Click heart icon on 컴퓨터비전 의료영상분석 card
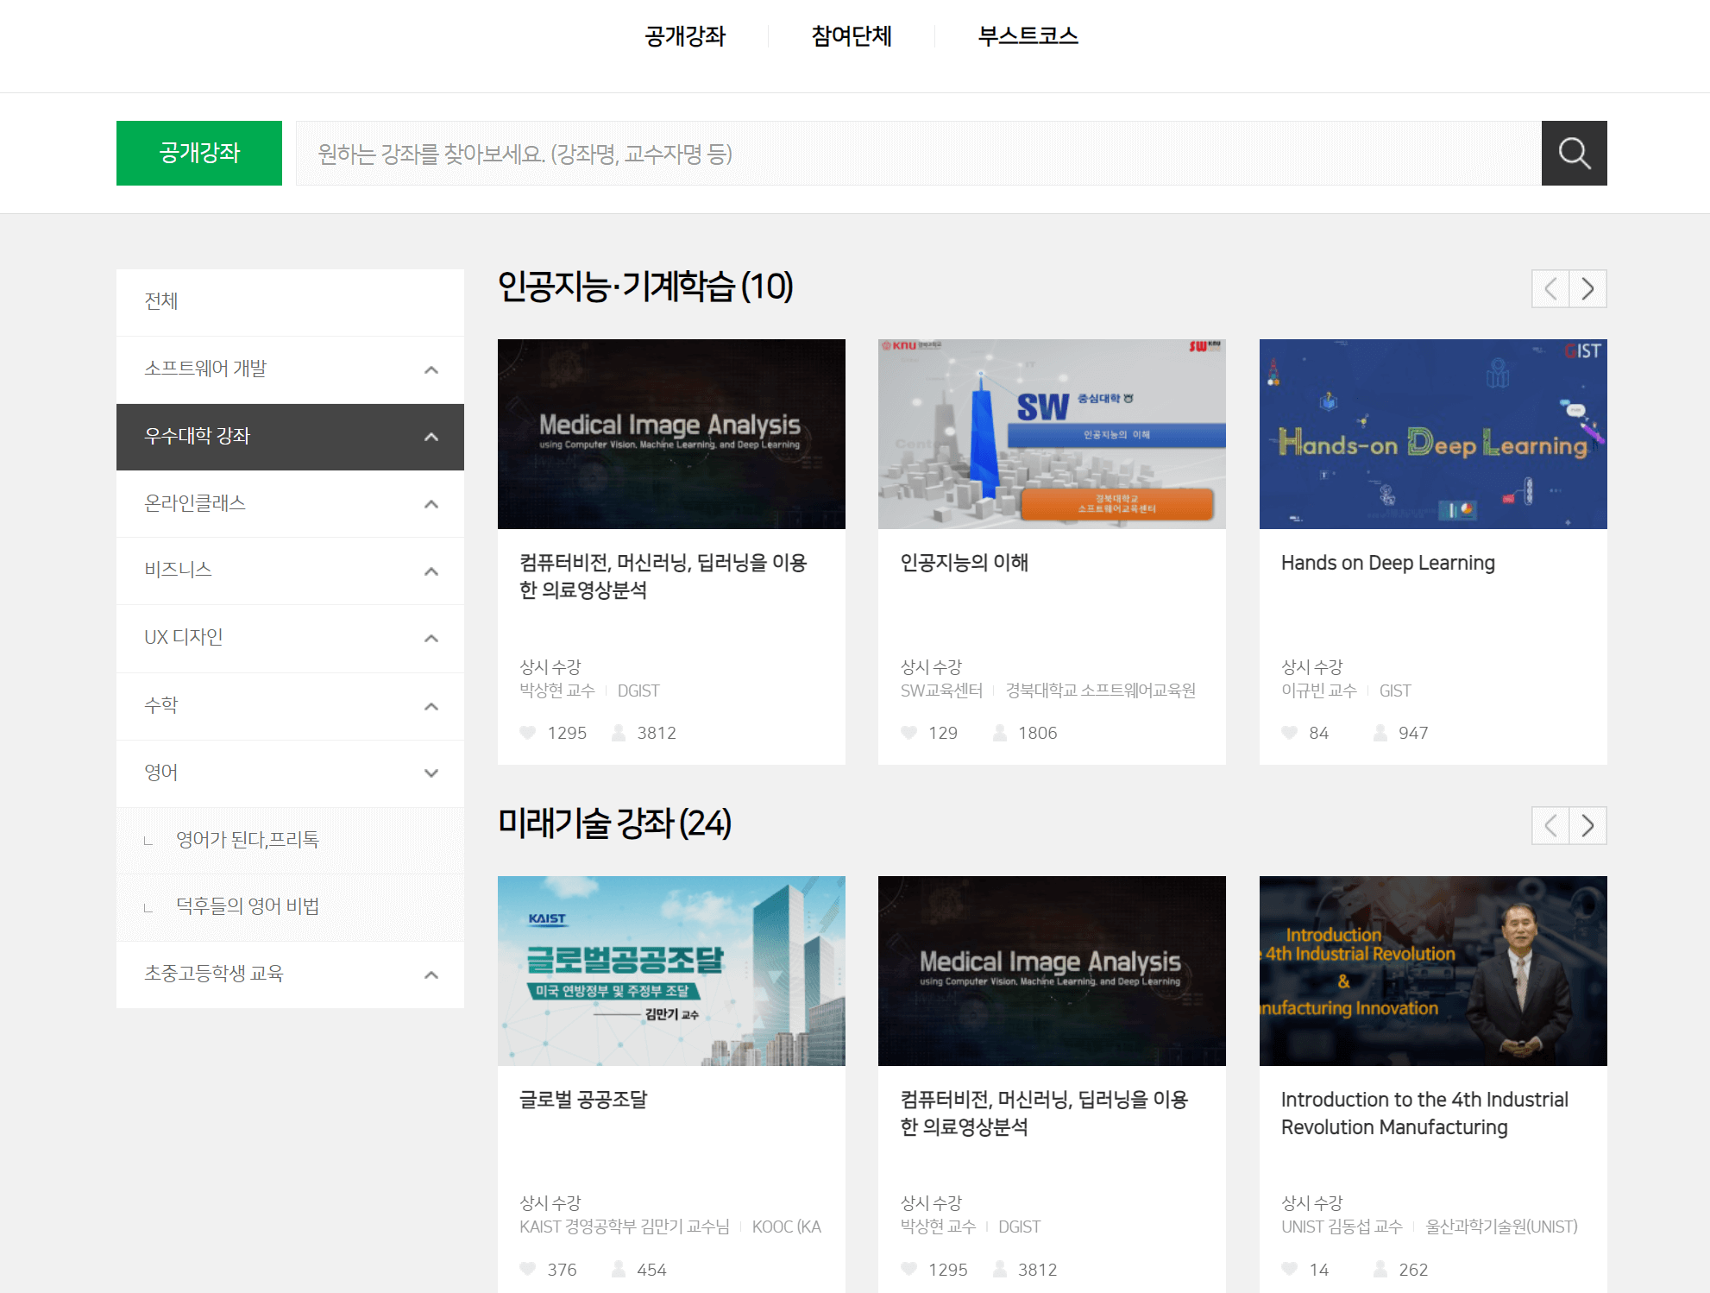Image resolution: width=1710 pixels, height=1293 pixels. pos(527,733)
